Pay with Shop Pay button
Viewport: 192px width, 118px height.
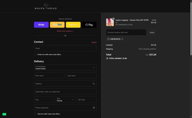pyautogui.click(x=41, y=25)
